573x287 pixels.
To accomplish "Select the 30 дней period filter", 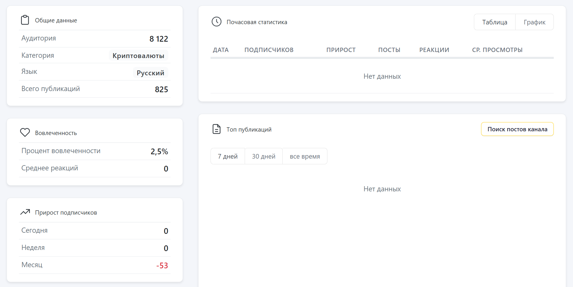I will click(264, 156).
